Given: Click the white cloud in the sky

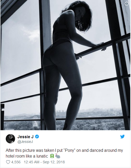Looking at the screenshot, I should [32, 34].
